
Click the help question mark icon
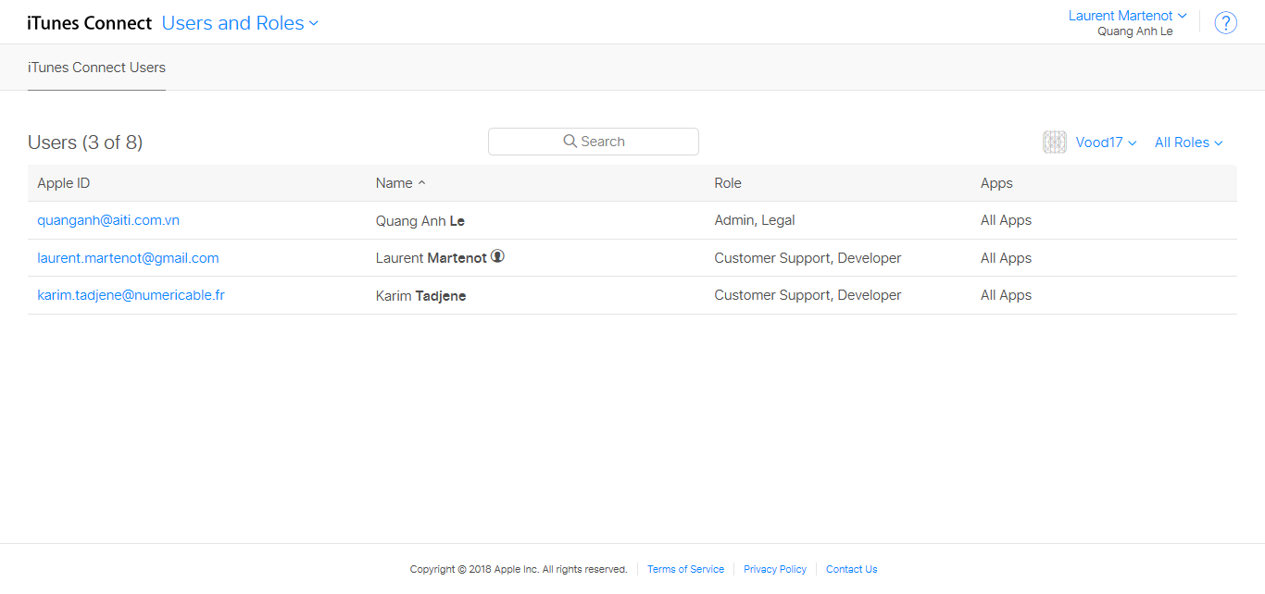point(1225,23)
